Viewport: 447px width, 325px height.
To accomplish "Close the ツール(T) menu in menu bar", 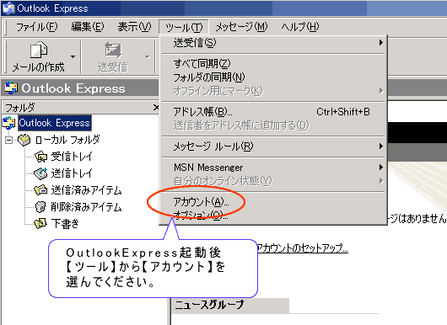I will tap(184, 27).
